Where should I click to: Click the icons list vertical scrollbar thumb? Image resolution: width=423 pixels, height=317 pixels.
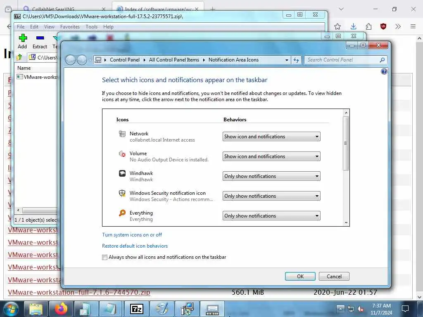click(346, 143)
